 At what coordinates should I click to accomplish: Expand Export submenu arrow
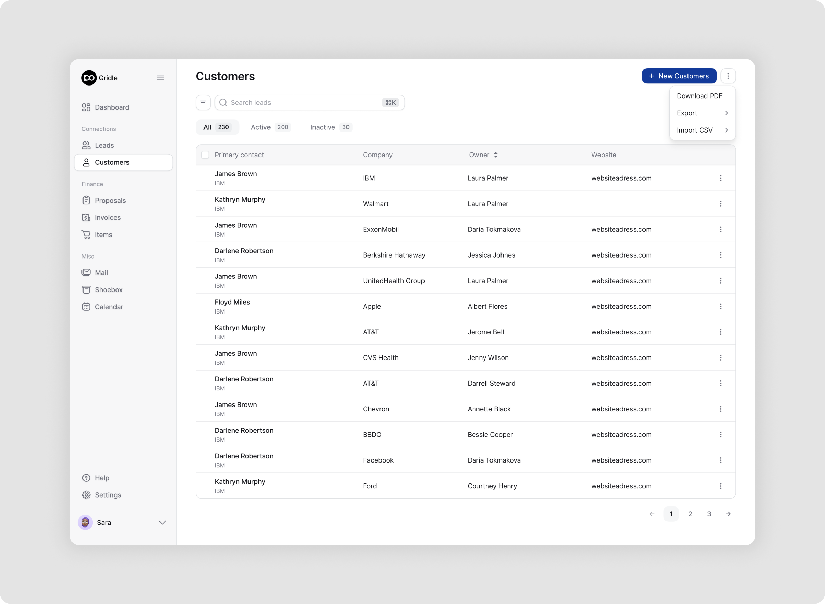coord(727,113)
